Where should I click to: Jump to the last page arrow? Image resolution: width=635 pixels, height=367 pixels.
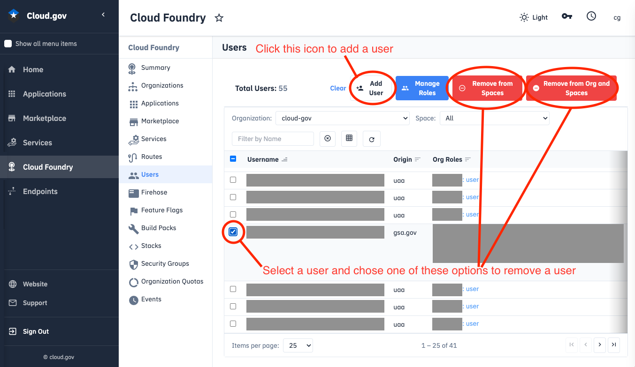click(614, 345)
